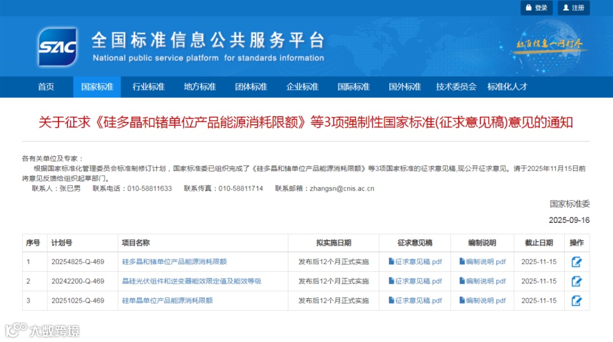Viewport: 613px width, 342px height.
Task: Click the banner slogan image at top right
Action: tap(548, 44)
